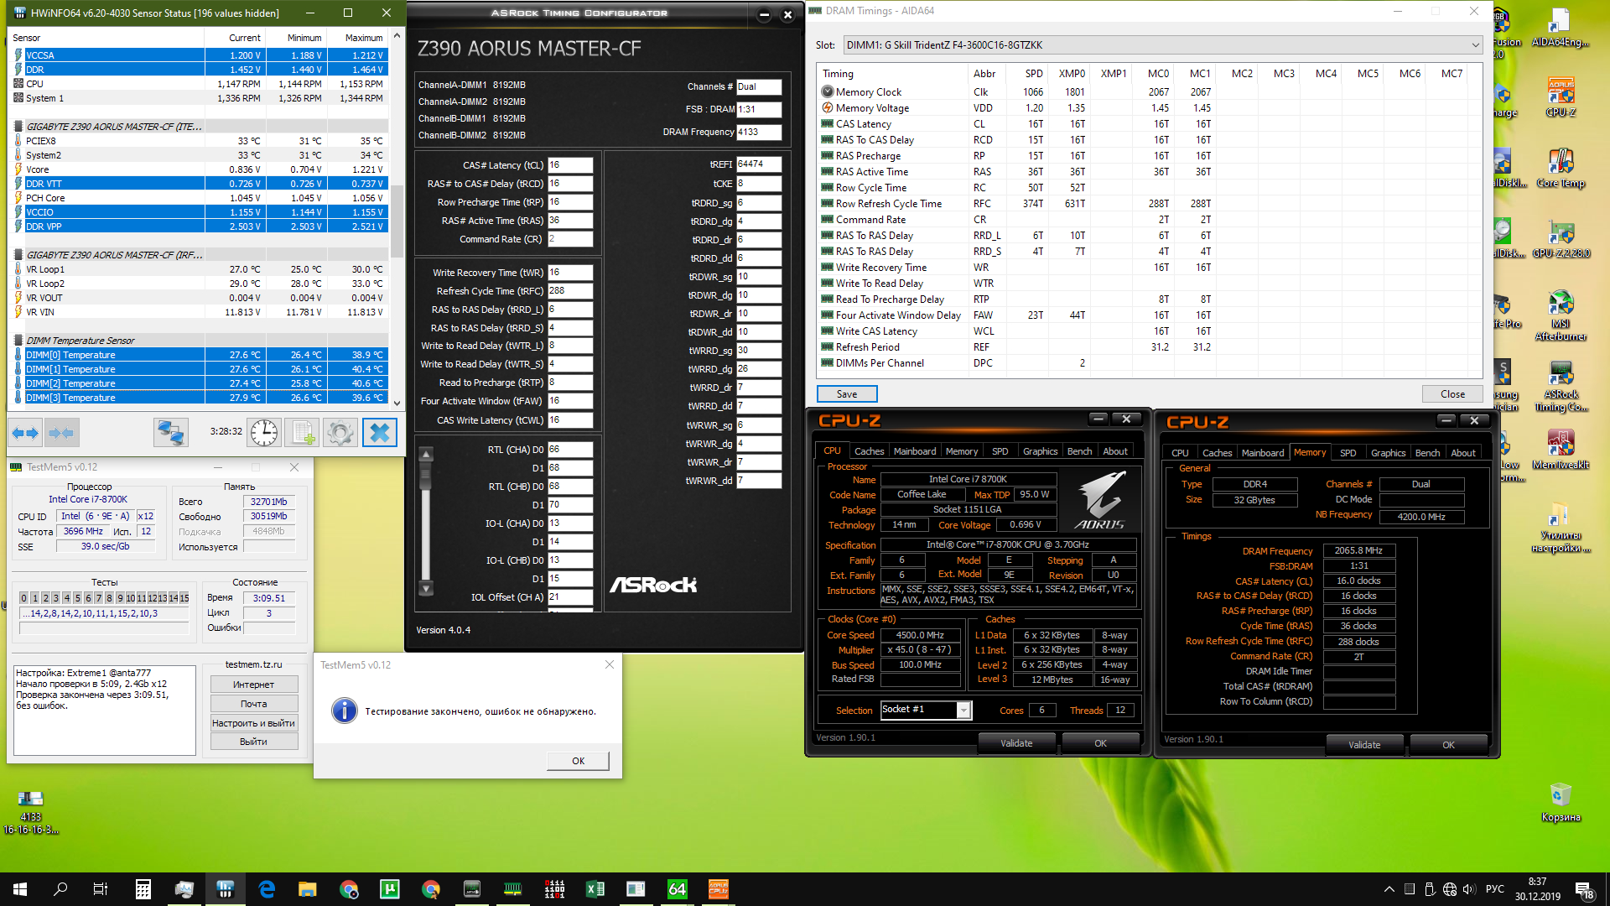Image resolution: width=1610 pixels, height=906 pixels.
Task: Click HWiNFO sensor list scrollbar down arrow
Action: (x=397, y=403)
